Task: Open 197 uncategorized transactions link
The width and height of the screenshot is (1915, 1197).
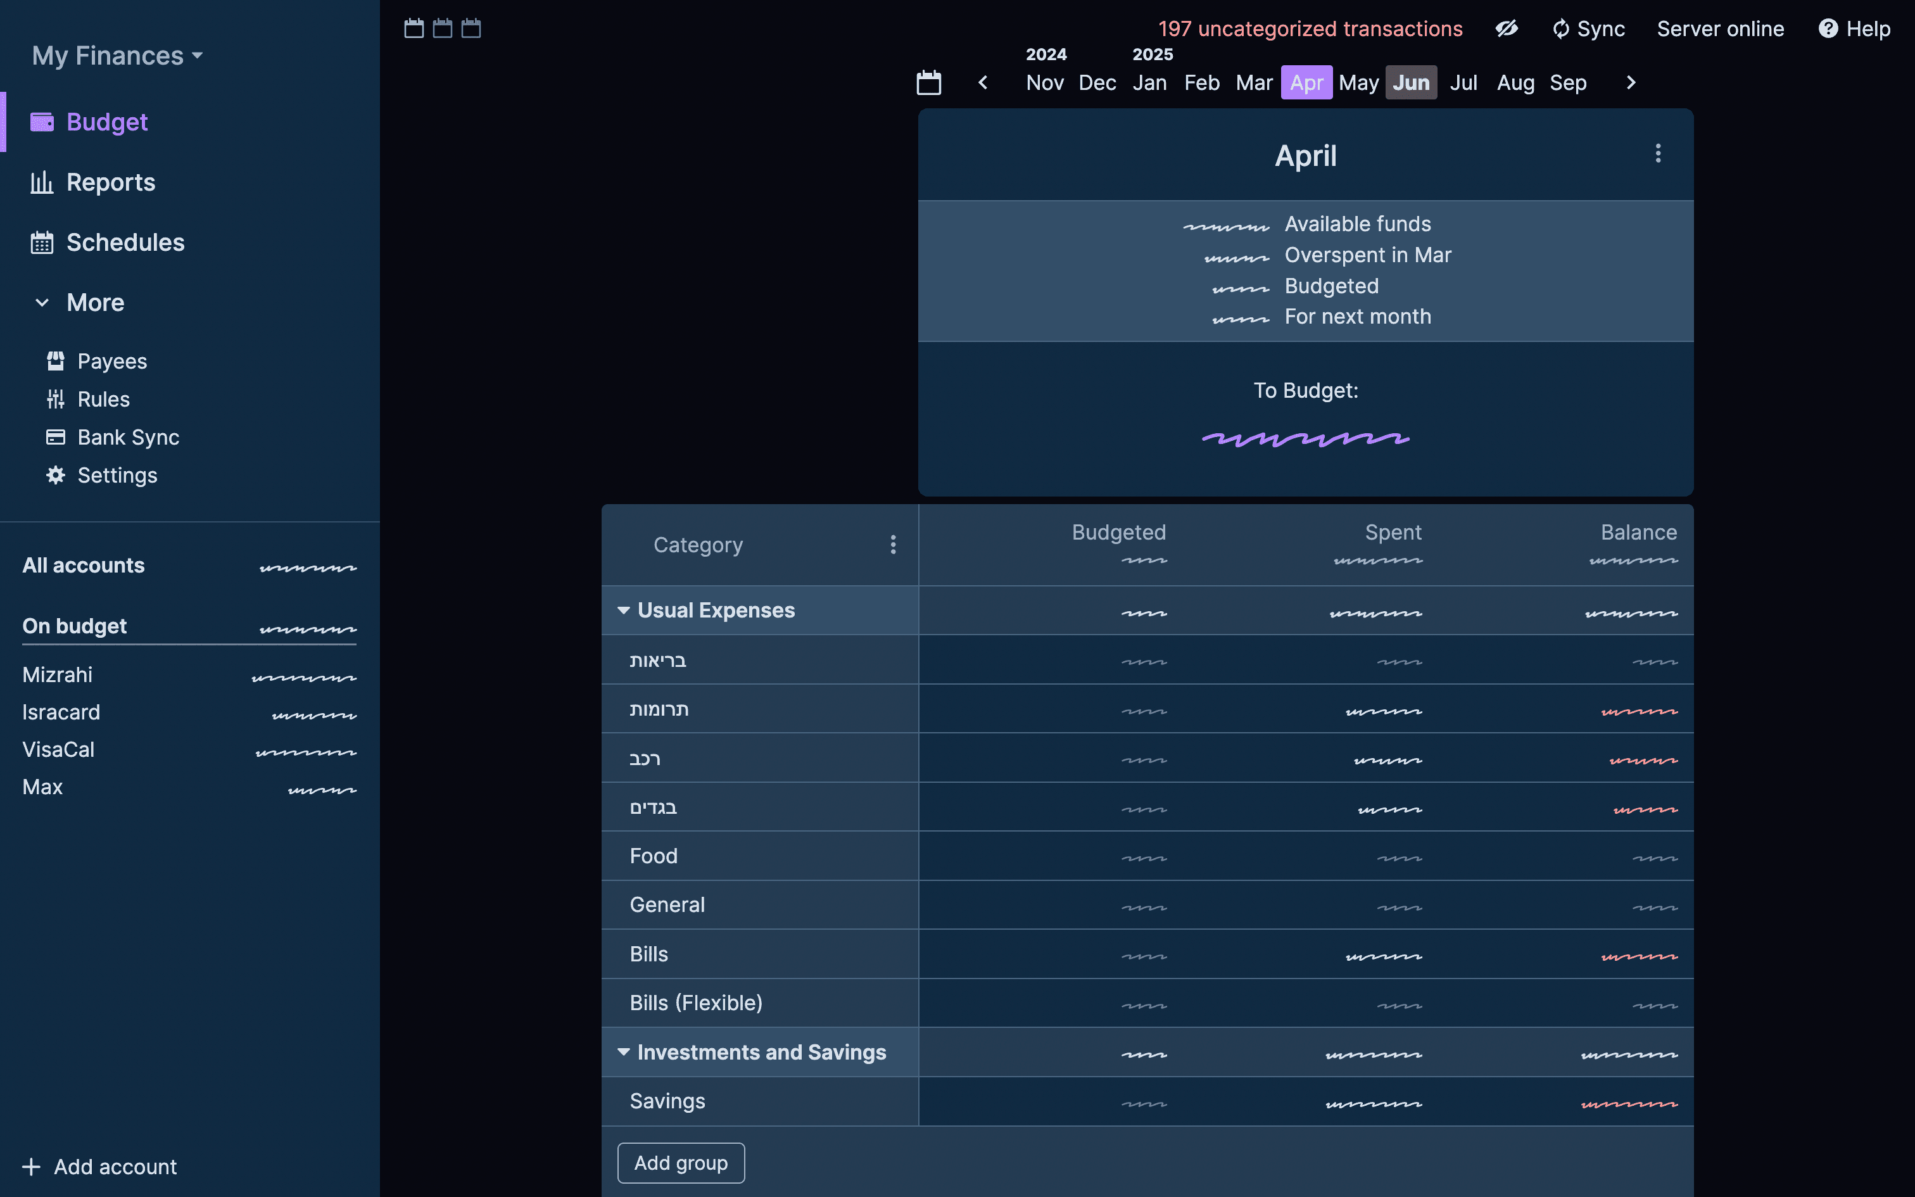Action: [1310, 29]
